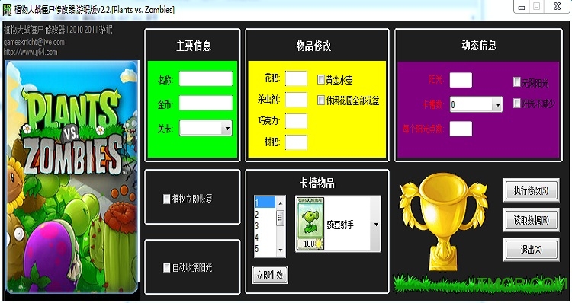
Task: Click the Plants vs. Zombies cover artwork
Action: (x=72, y=177)
